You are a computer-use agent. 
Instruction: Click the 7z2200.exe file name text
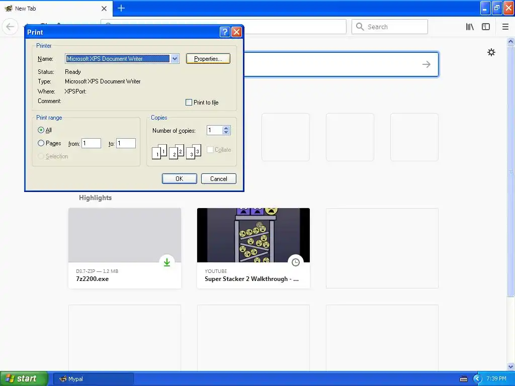pos(93,278)
